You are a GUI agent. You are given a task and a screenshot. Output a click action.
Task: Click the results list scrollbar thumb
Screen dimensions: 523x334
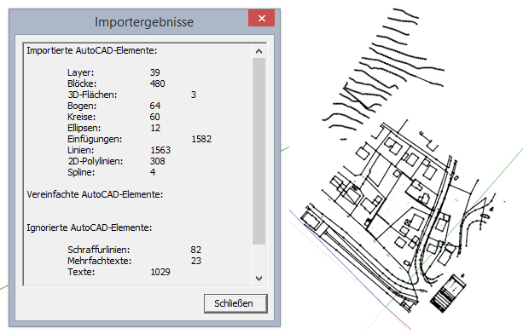259,152
